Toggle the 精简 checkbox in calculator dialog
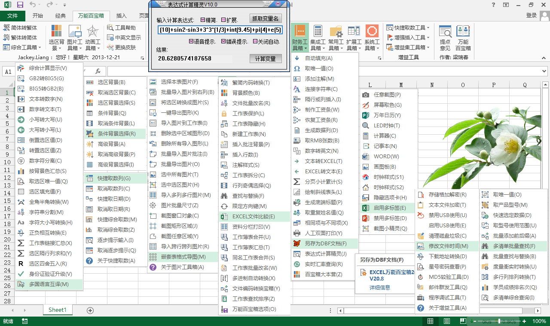 (203, 20)
